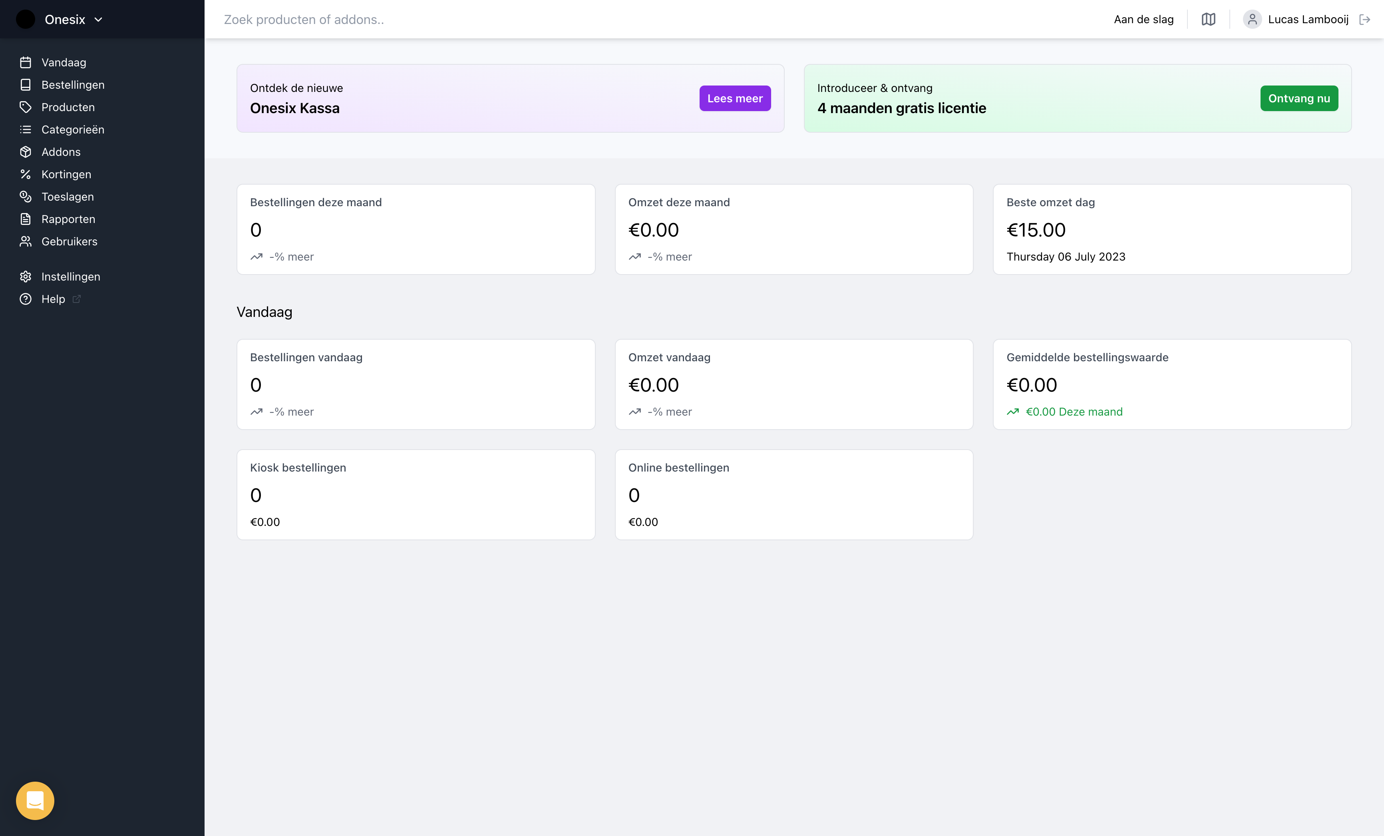Open the Kiosk bestellingen card
1384x836 pixels.
pos(416,494)
